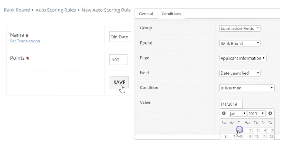
Task: Focus the Points input field with -100
Action: [119, 60]
